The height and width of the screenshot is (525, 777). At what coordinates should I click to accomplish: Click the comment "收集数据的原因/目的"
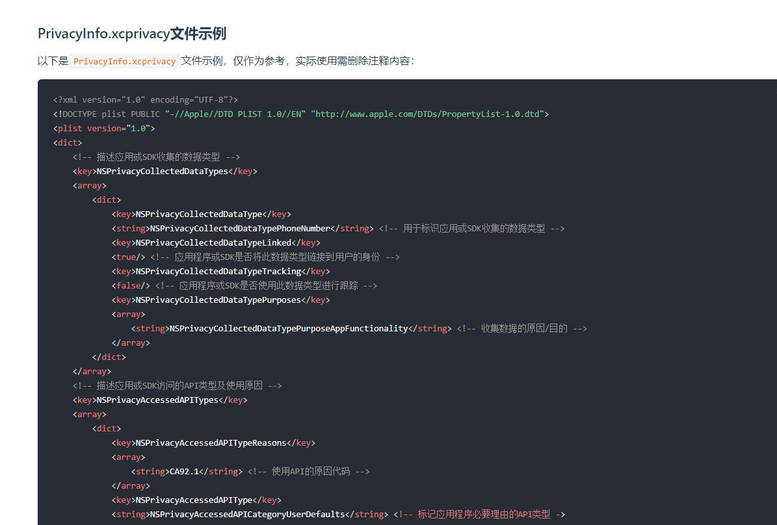(x=522, y=328)
